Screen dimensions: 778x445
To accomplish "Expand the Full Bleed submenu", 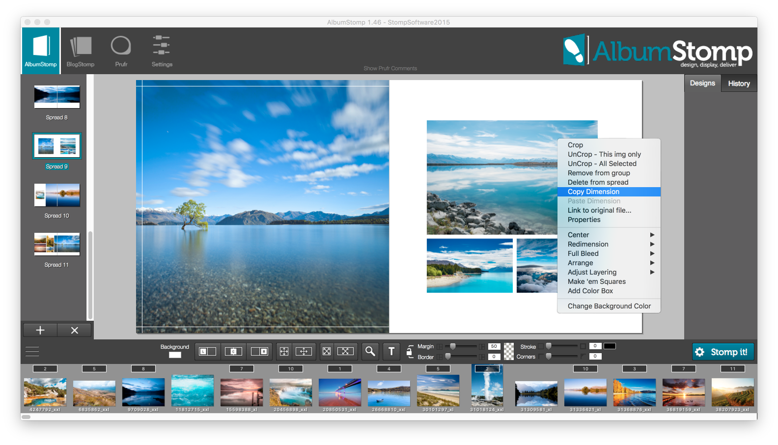I will [609, 253].
